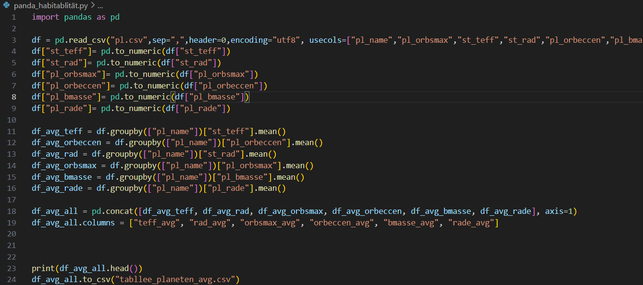
Task: Click the breadcrumb chevron separator after the filename
Action: (92, 5)
